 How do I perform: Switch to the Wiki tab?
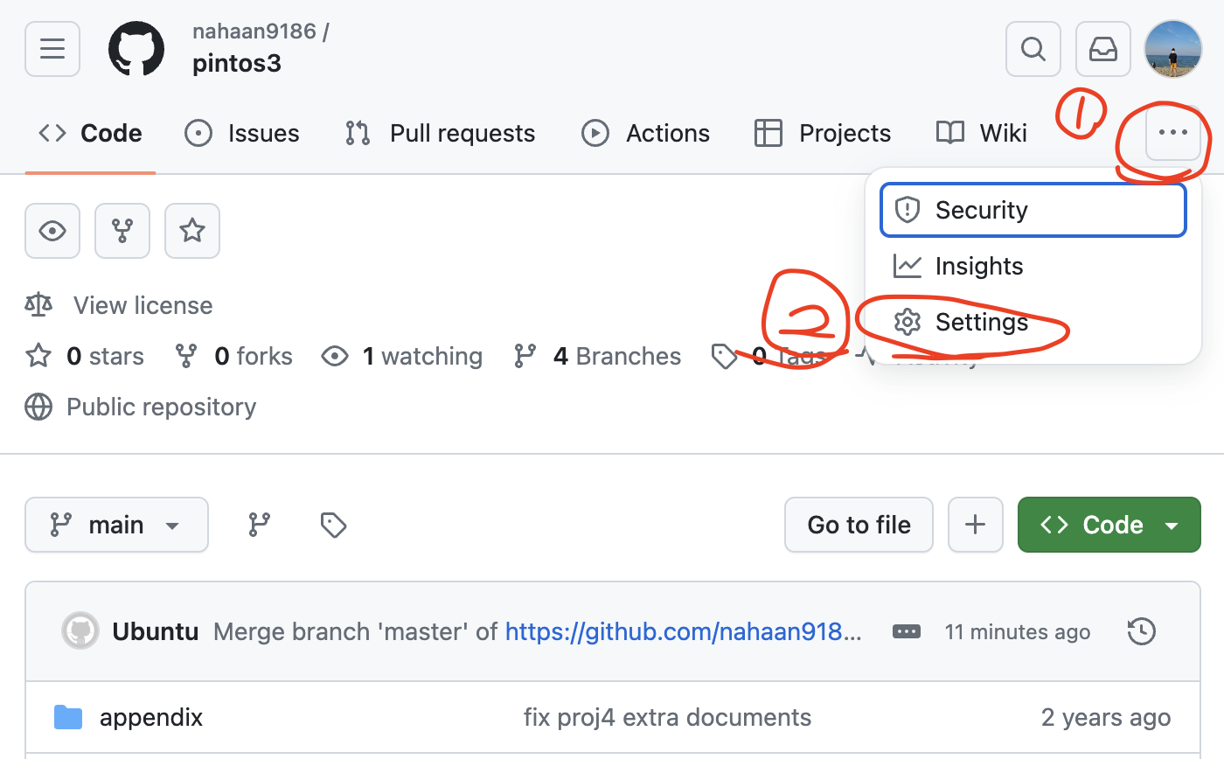(982, 133)
